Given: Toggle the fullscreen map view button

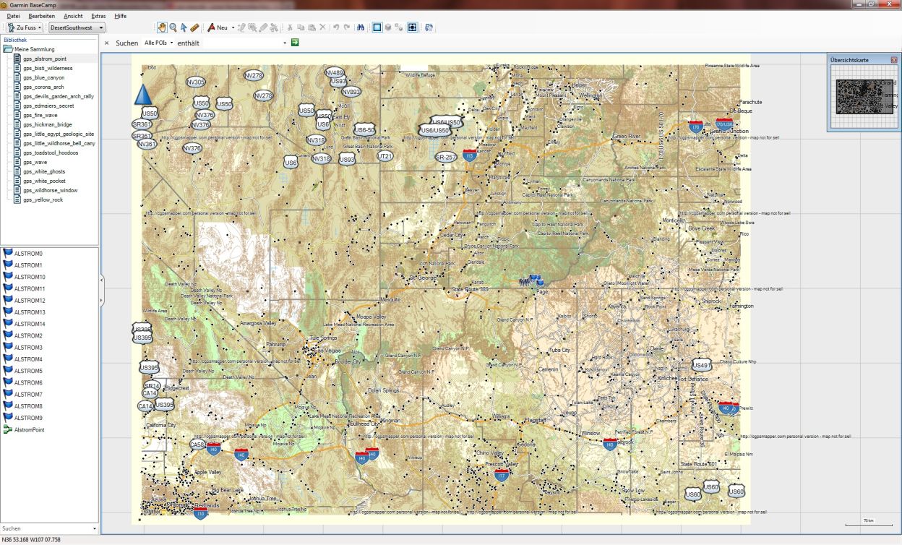Looking at the screenshot, I should [412, 27].
